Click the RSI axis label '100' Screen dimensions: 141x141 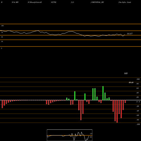click(x=2, y=26)
